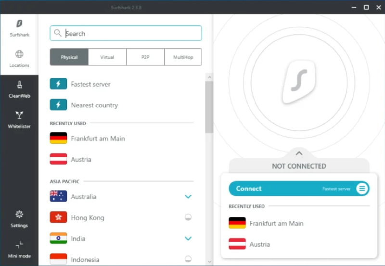Open the Surfshark home section
Screen dimensions: 385x266
[x=19, y=28]
